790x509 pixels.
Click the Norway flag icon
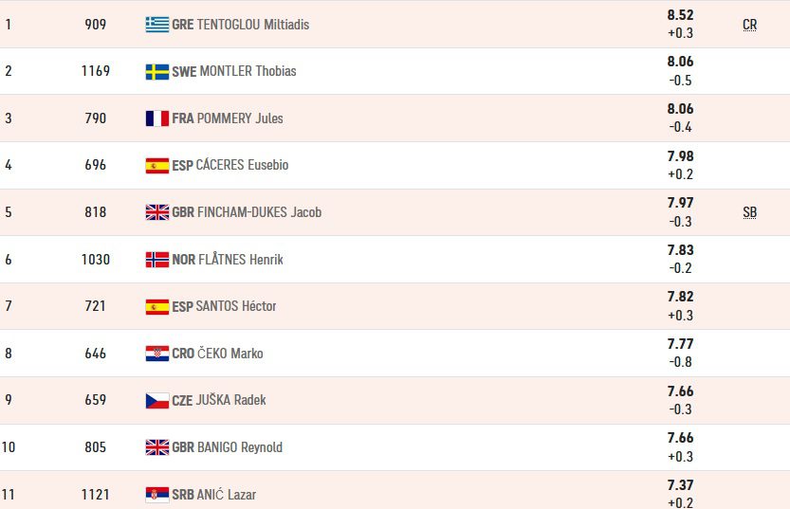(x=157, y=260)
